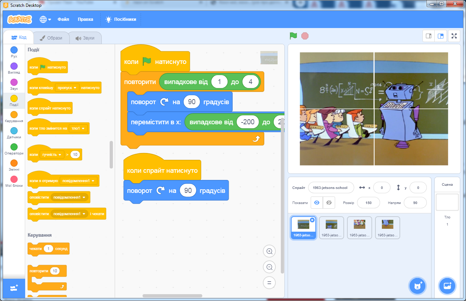The image size is (466, 301).
Task: Select the Змінні category
Action: click(x=14, y=165)
